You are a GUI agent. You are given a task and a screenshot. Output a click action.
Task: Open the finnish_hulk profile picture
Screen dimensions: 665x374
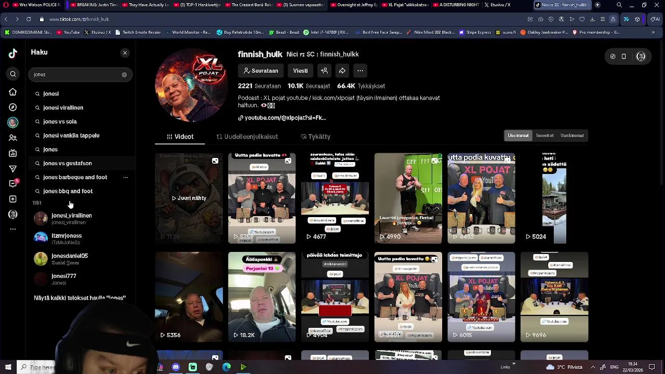tap(191, 86)
